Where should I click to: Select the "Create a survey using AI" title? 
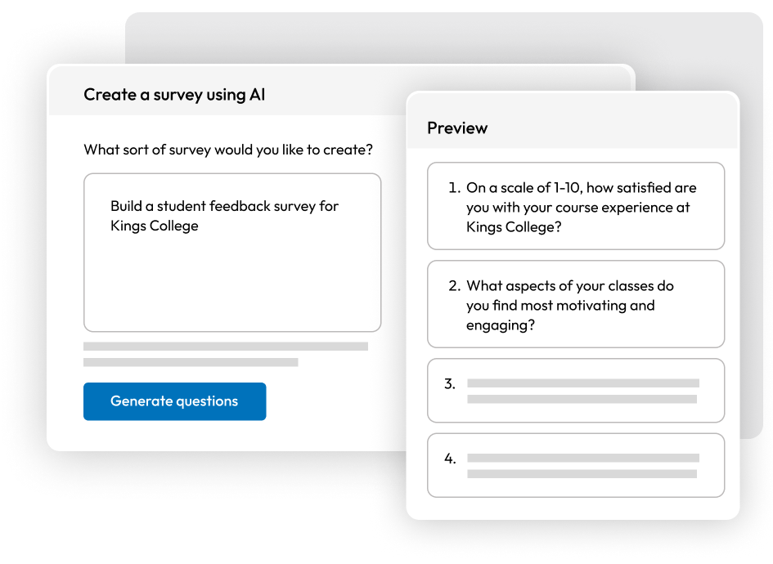tap(174, 95)
